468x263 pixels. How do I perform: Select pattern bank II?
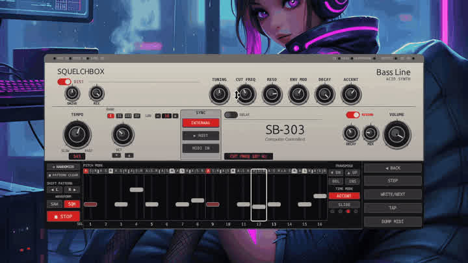coord(120,116)
